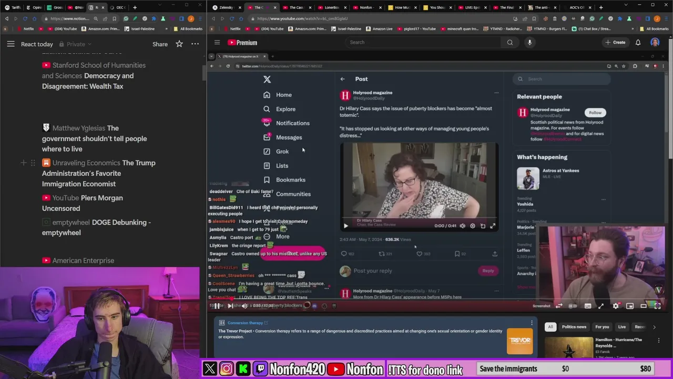Toggle theater mode
The image size is (673, 379).
pos(644,306)
